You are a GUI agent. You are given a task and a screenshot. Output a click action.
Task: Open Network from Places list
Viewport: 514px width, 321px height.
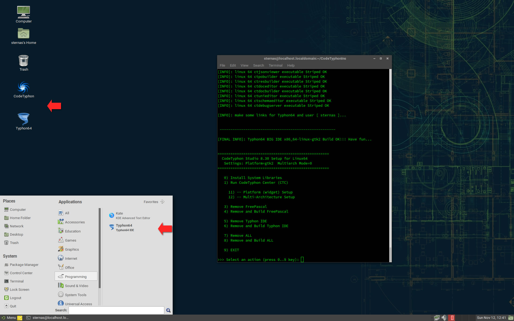point(14,226)
